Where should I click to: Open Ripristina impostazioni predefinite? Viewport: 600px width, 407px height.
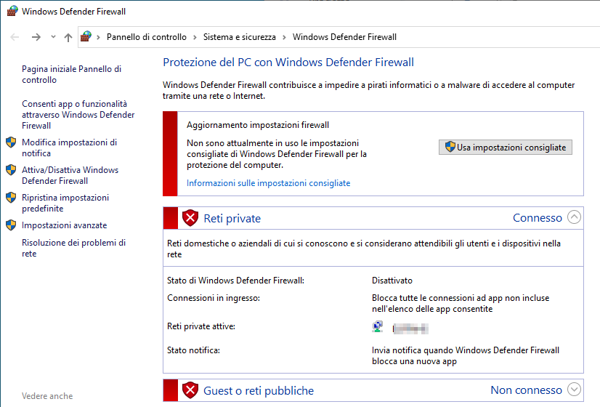point(65,203)
